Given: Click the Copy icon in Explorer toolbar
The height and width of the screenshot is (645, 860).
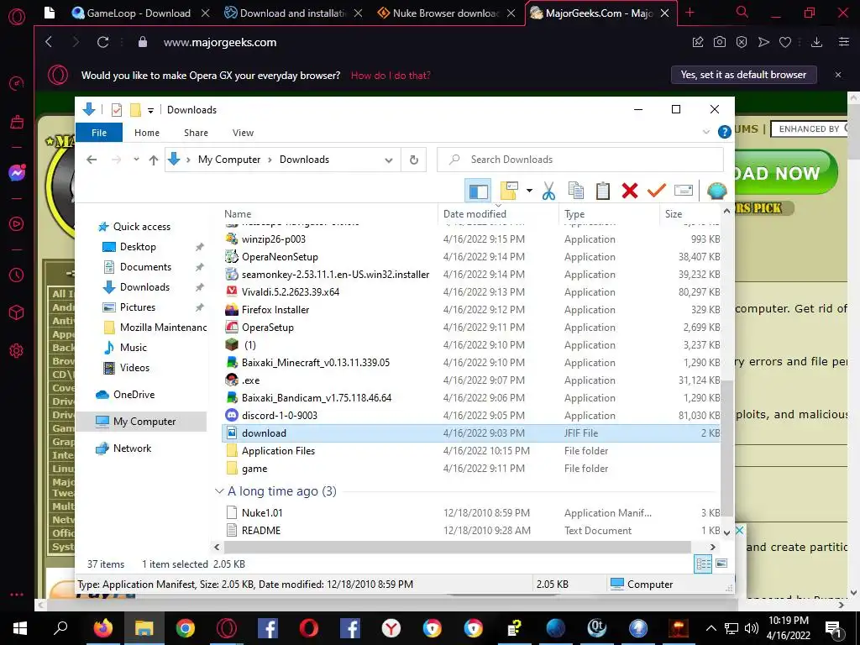Looking at the screenshot, I should pyautogui.click(x=575, y=191).
